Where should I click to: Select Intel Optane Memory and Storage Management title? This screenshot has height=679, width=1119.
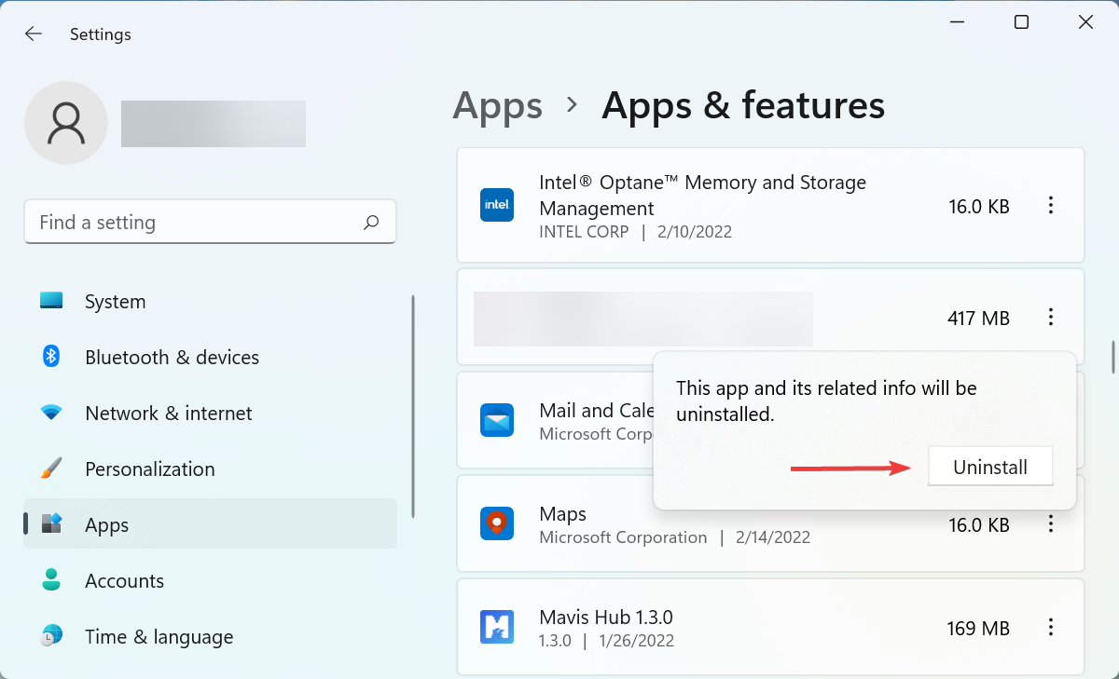[703, 196]
